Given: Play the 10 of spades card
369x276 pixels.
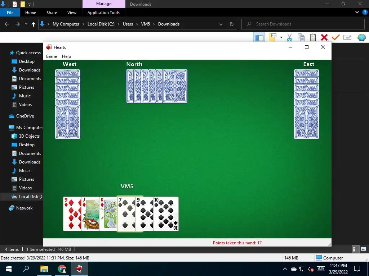Looking at the screenshot, I should [166, 214].
